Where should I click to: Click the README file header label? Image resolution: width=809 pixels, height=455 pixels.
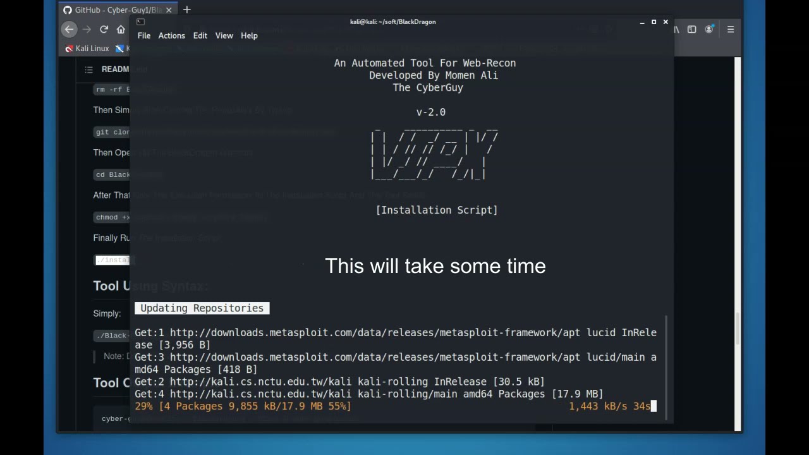click(116, 70)
